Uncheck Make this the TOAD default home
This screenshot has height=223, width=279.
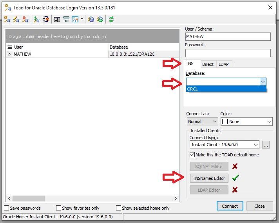pyautogui.click(x=192, y=154)
